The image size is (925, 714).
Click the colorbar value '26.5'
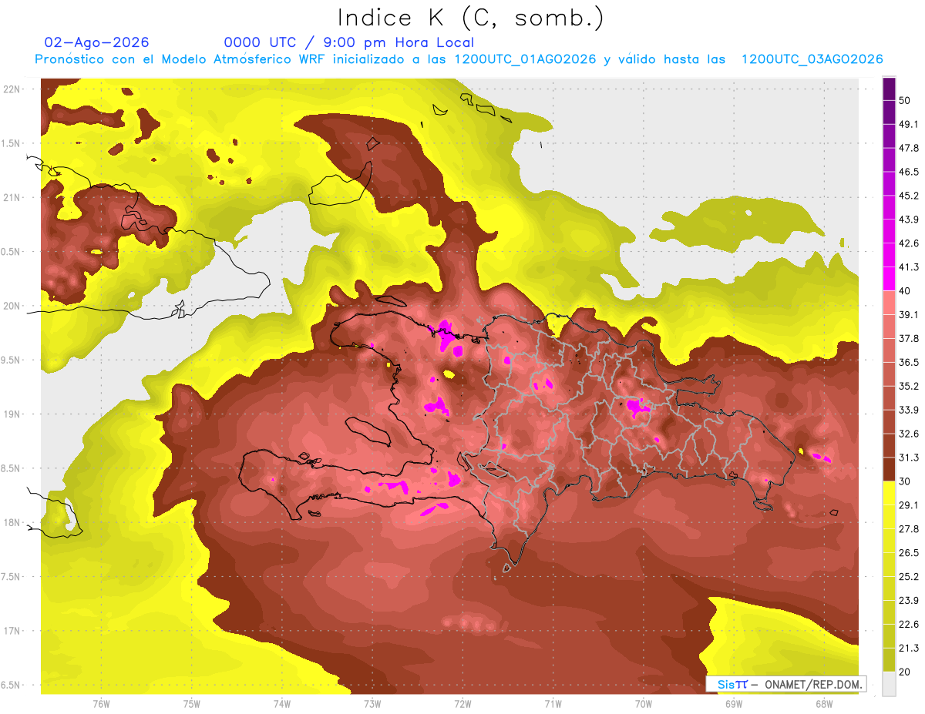click(909, 553)
